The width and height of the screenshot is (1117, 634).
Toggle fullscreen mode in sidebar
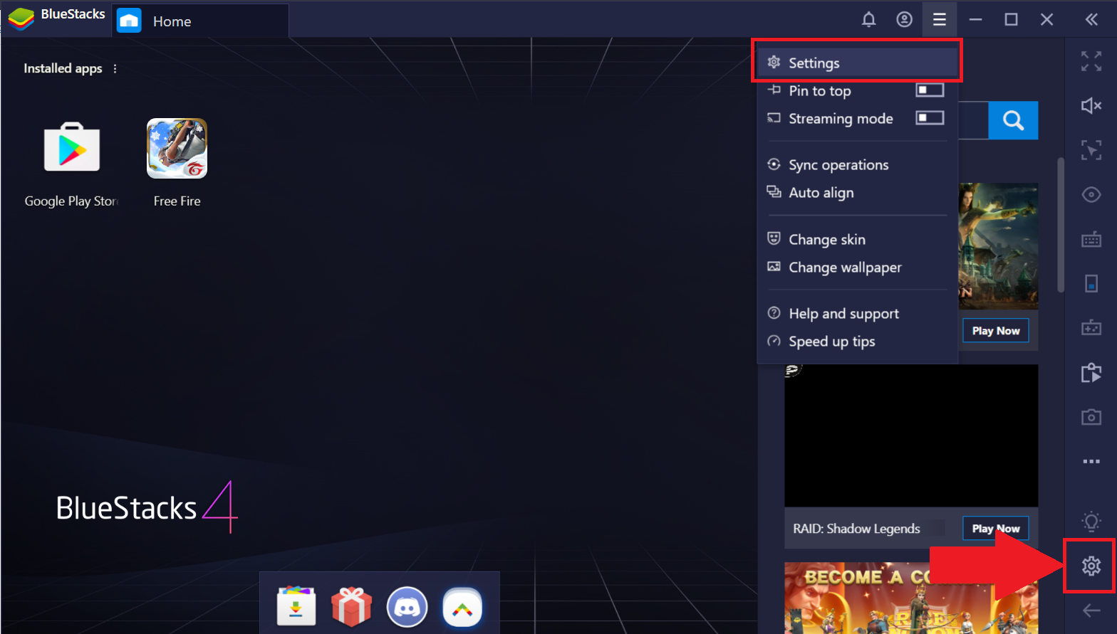1091,61
